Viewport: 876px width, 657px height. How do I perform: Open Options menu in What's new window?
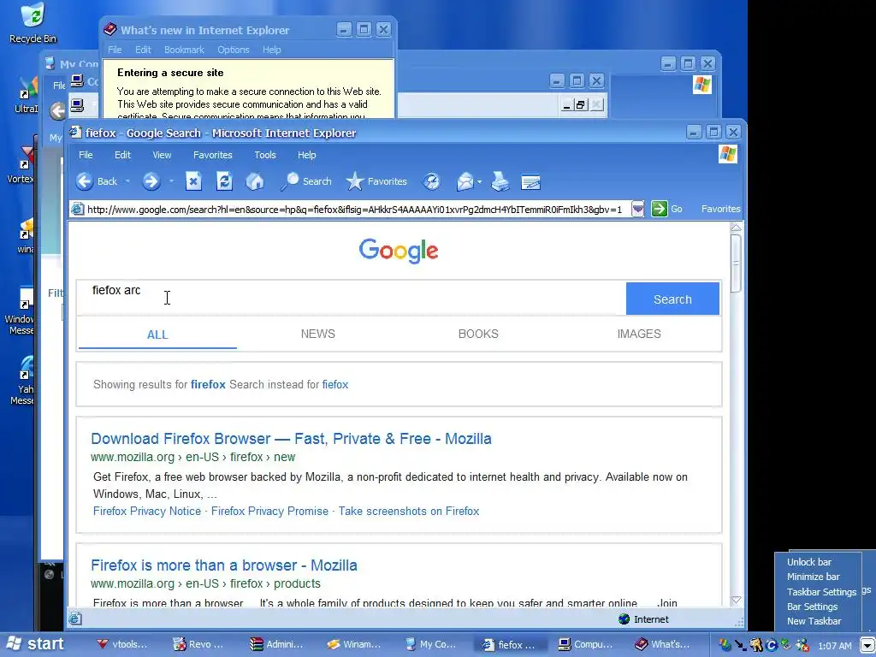click(233, 50)
